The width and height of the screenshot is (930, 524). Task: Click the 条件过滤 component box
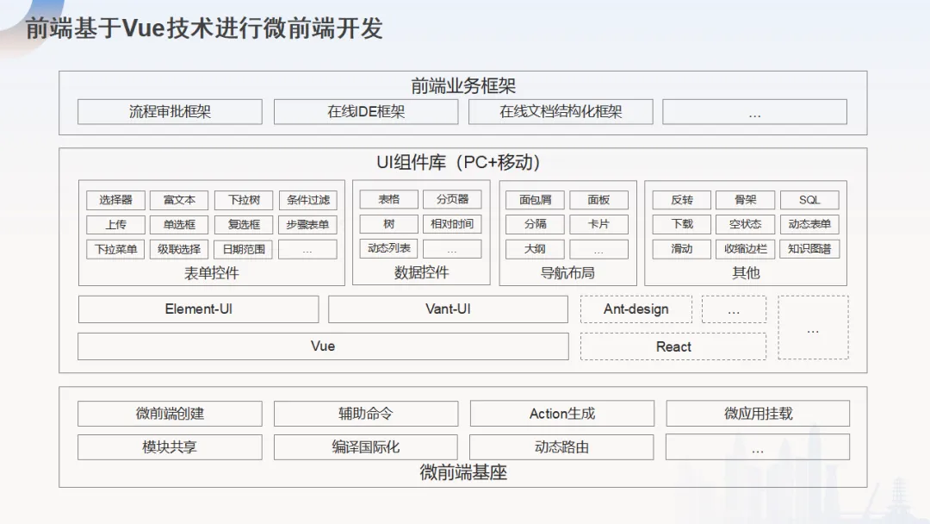point(307,200)
